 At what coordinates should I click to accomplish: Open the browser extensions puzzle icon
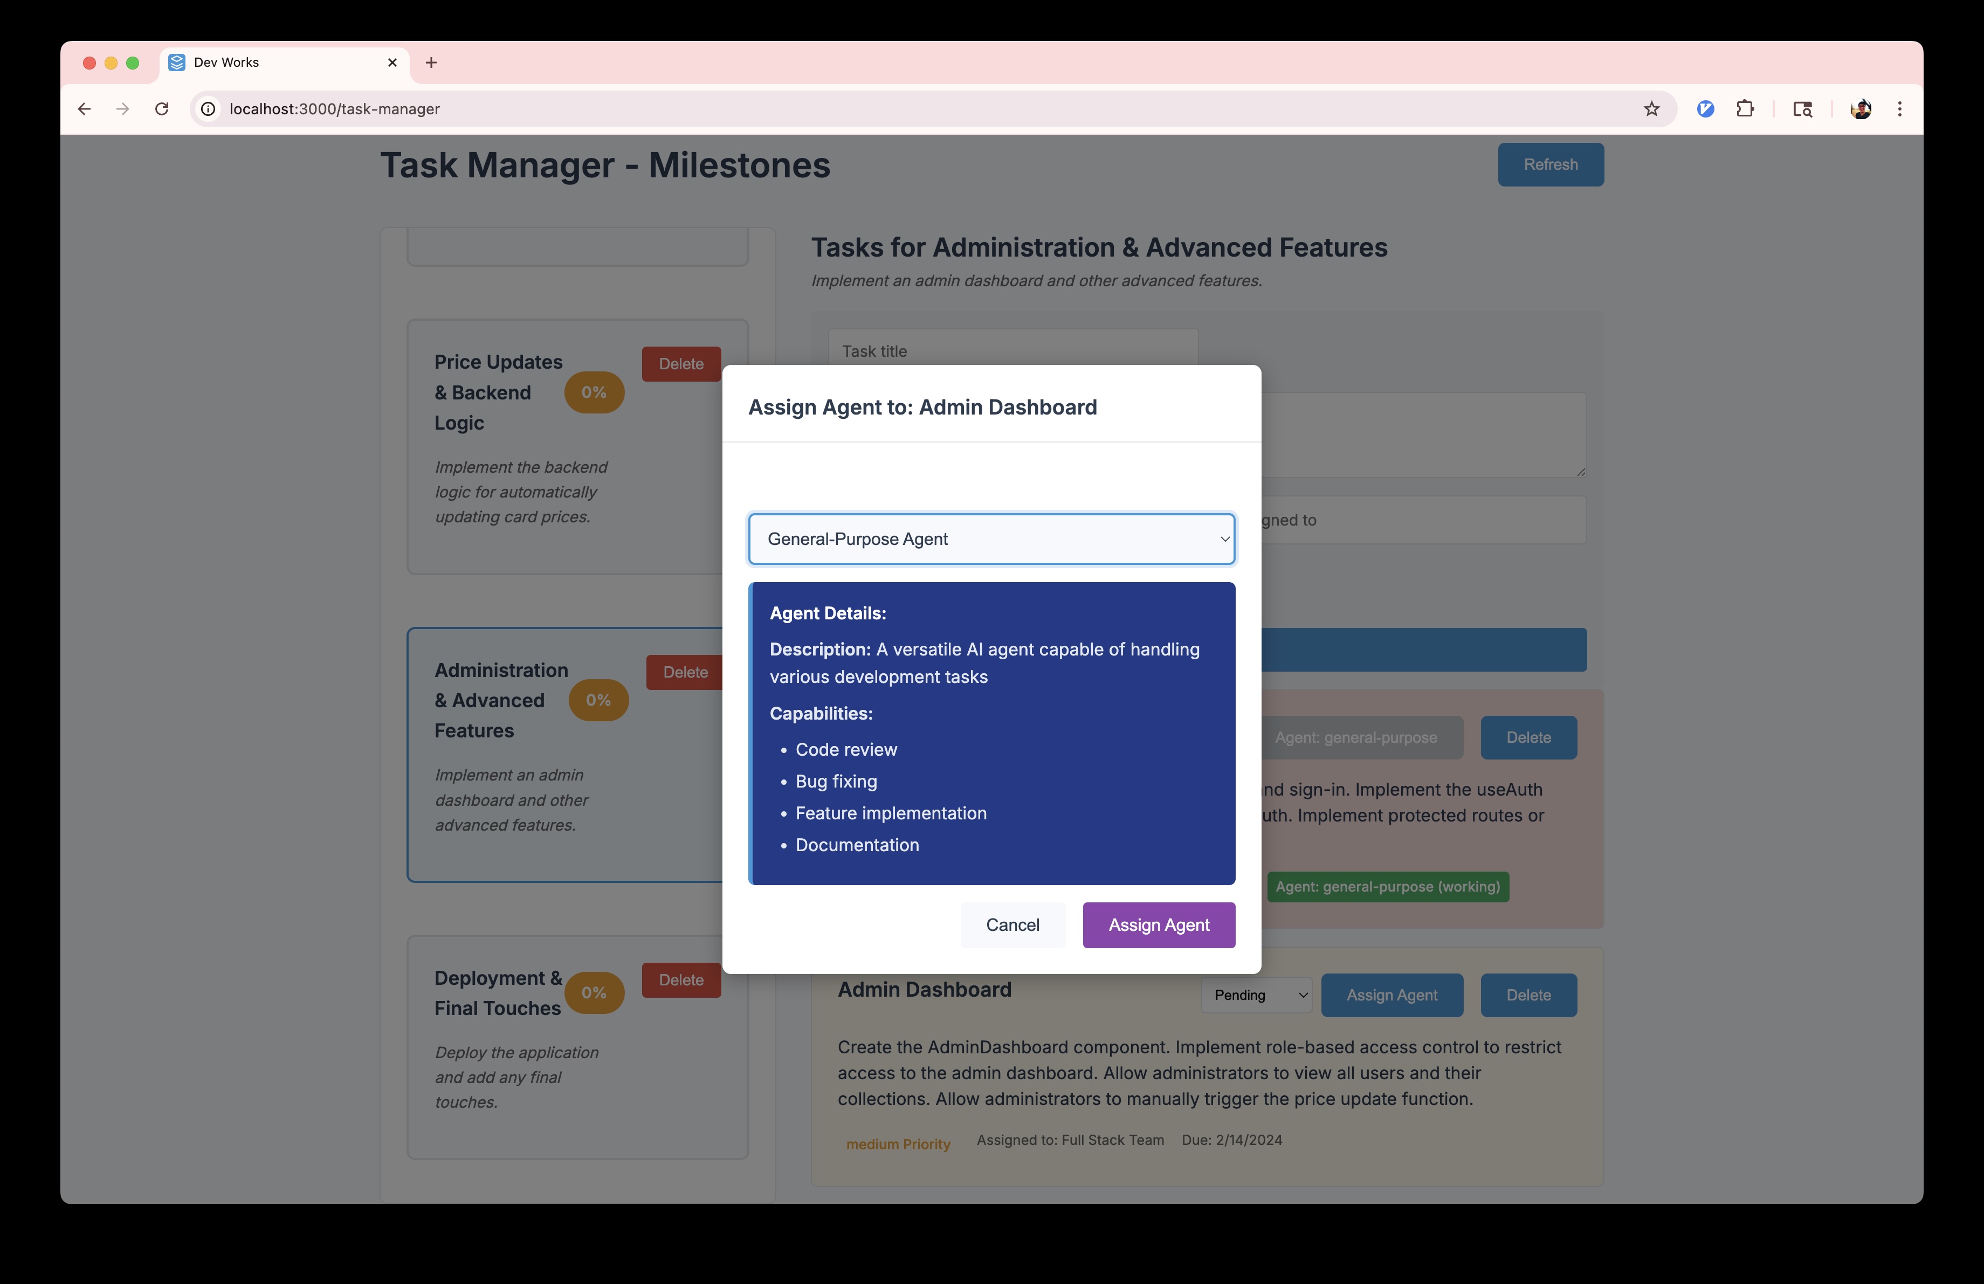pyautogui.click(x=1745, y=109)
